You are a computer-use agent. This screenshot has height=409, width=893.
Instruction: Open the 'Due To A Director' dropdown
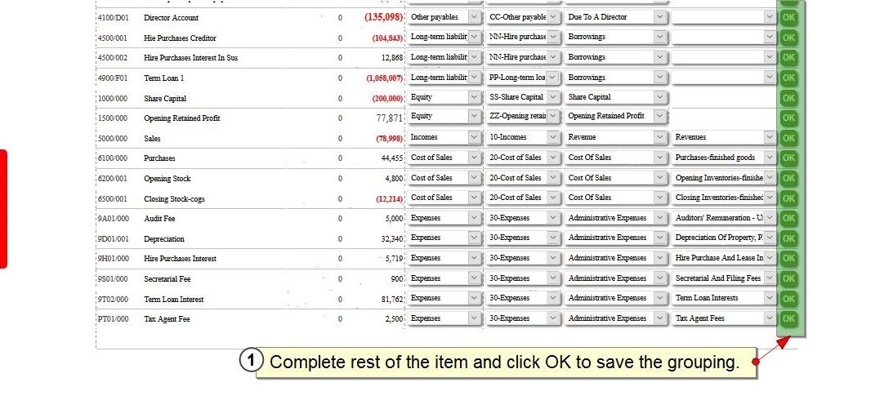pyautogui.click(x=660, y=17)
